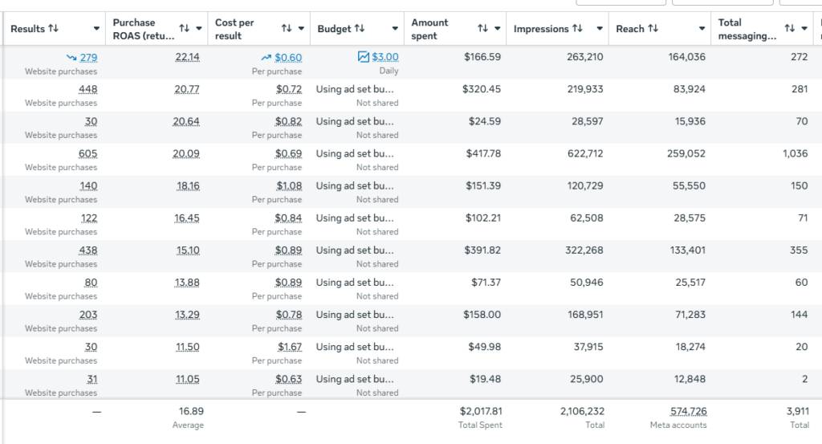Select the 622,712 impressions cell
This screenshot has width=822, height=444.
click(585, 153)
